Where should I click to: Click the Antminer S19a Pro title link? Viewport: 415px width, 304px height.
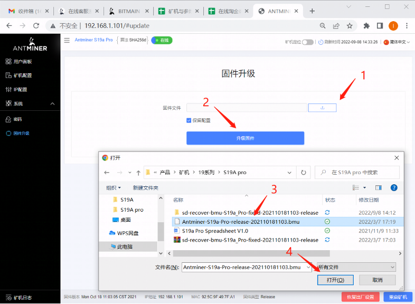93,40
